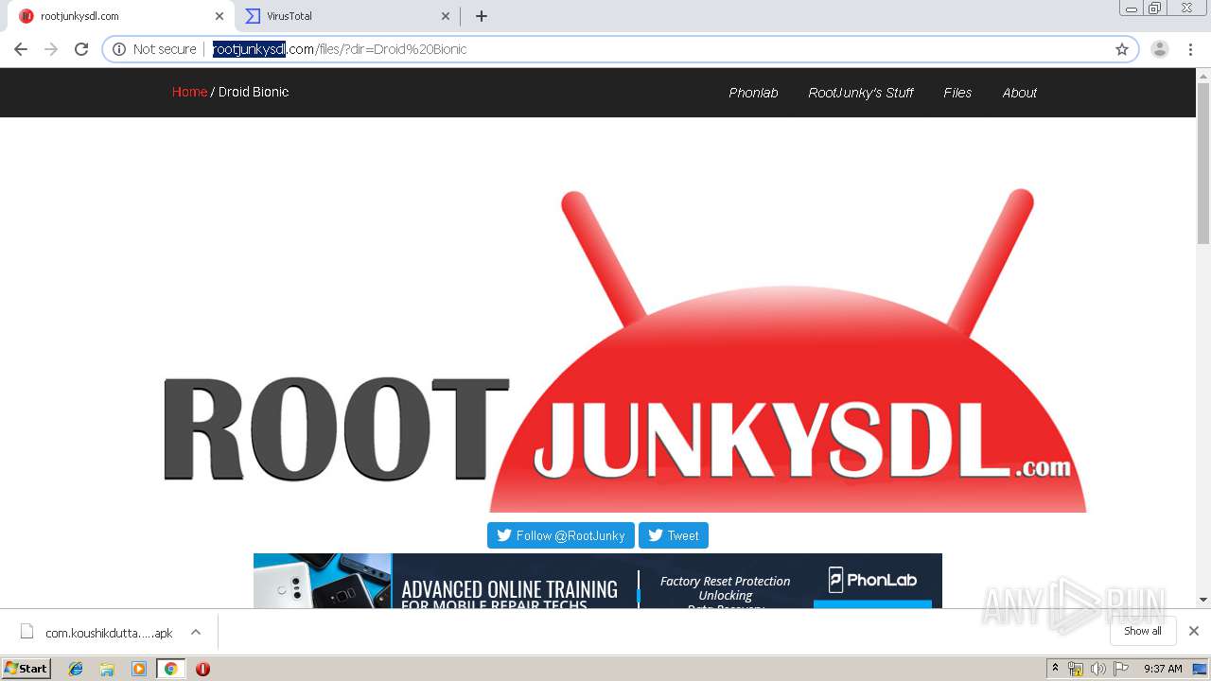Expand the download item options chevron
The width and height of the screenshot is (1211, 681).
[196, 632]
